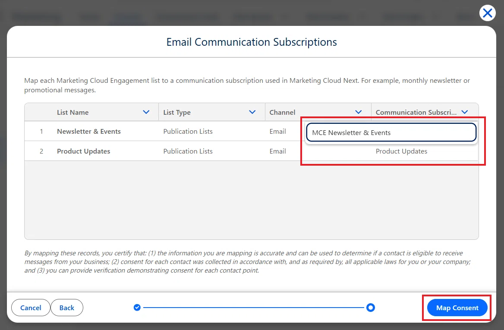Select the Newsletter & Events list name
504x330 pixels.
pos(89,132)
